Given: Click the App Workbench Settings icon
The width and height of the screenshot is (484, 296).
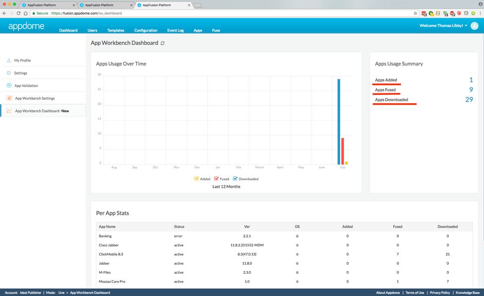Looking at the screenshot, I should click(x=9, y=98).
